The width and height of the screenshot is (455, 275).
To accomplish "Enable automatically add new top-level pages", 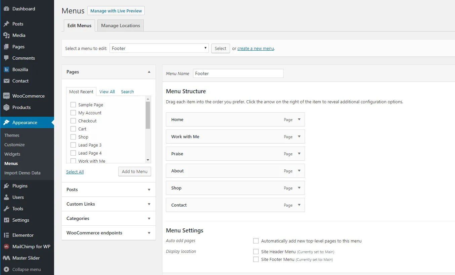I will pos(256,241).
